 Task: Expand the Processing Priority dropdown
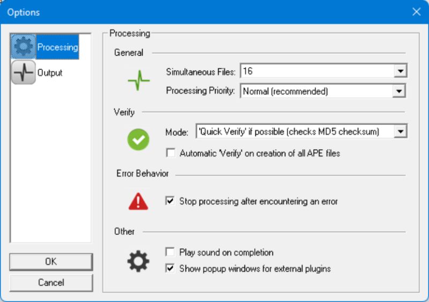(400, 91)
